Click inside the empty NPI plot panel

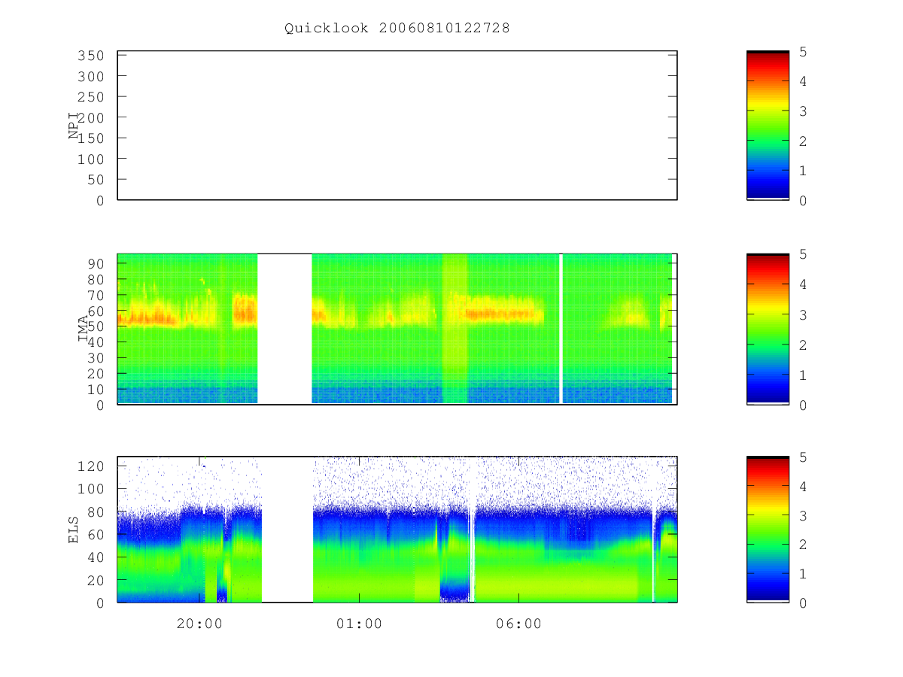pos(397,126)
